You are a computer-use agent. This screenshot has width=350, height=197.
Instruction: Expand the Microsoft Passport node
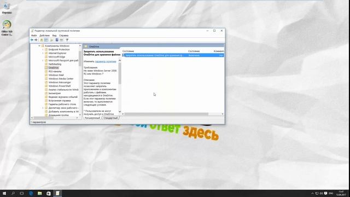click(43, 61)
